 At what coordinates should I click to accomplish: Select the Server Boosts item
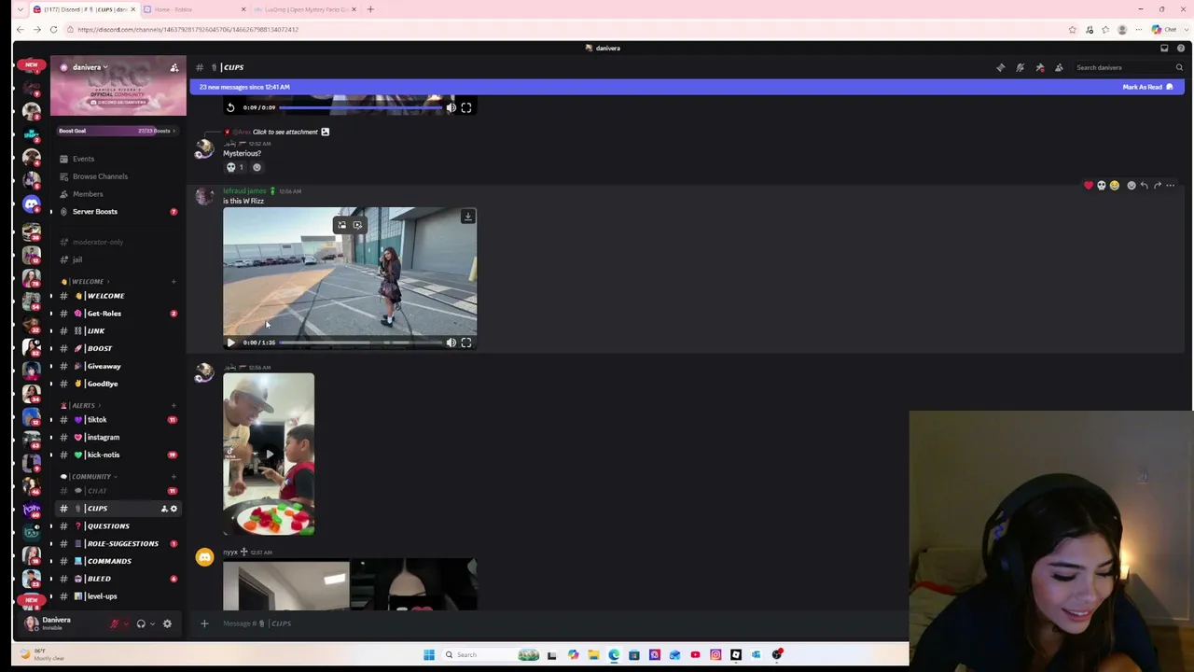(118, 212)
